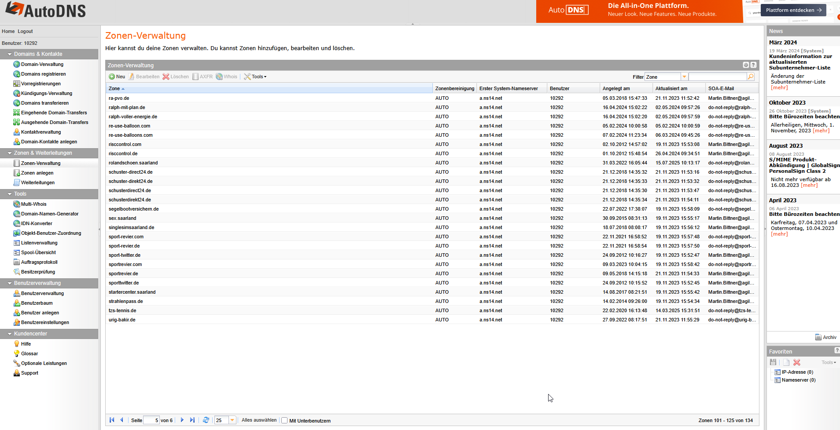
Task: Open the page size 25 dropdown
Action: pyautogui.click(x=232, y=420)
